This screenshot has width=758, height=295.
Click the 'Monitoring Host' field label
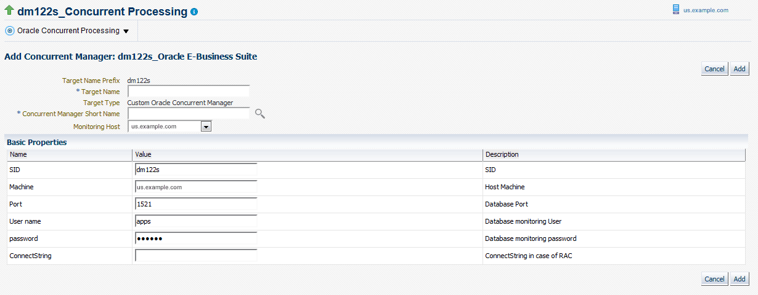[96, 127]
